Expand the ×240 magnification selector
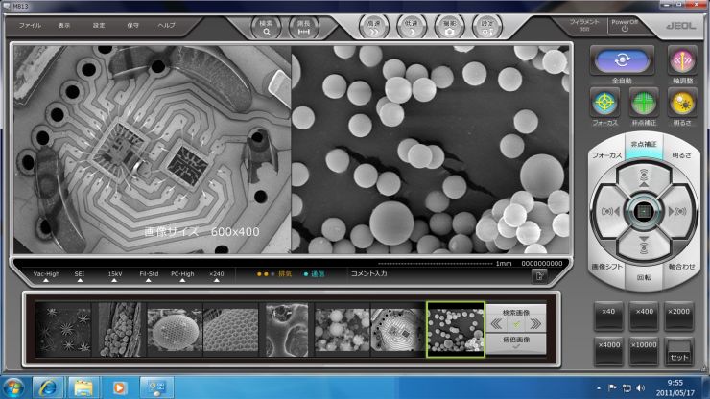 [217, 276]
